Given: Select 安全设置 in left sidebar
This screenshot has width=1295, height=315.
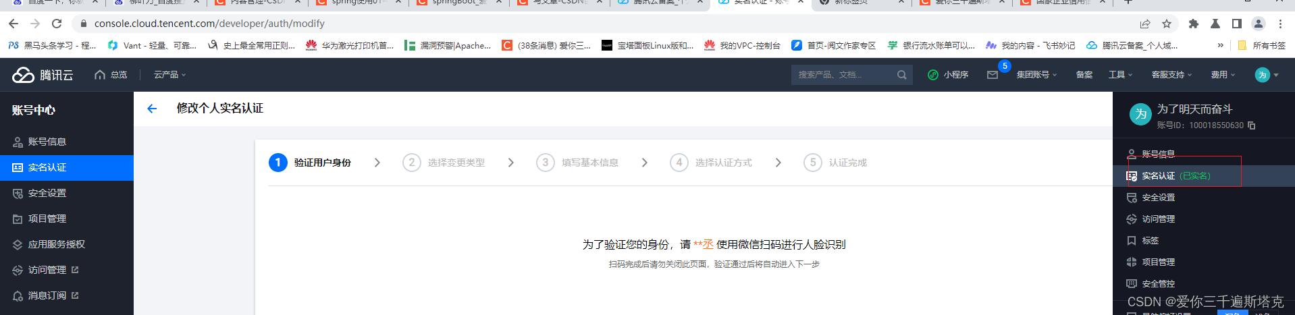Looking at the screenshot, I should coord(67,193).
